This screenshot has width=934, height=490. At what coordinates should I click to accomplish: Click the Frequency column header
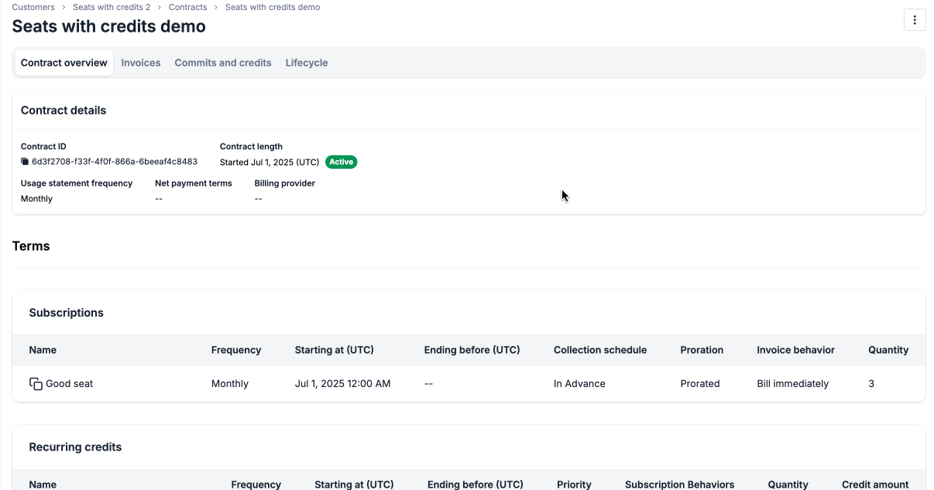(x=235, y=350)
